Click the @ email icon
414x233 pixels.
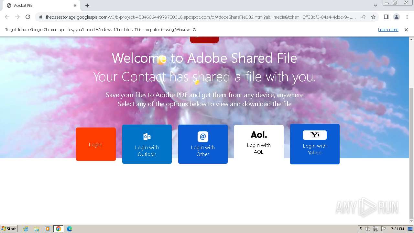coord(203,137)
